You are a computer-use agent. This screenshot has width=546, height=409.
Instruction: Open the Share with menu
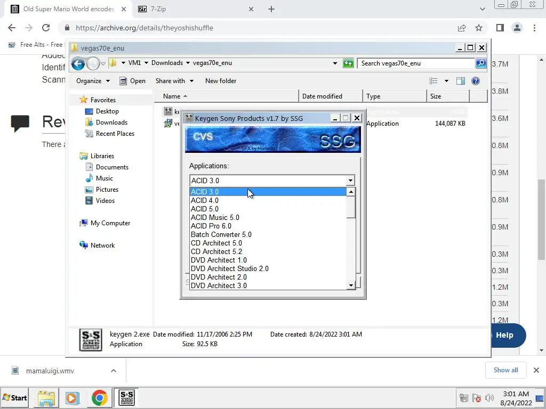(174, 81)
